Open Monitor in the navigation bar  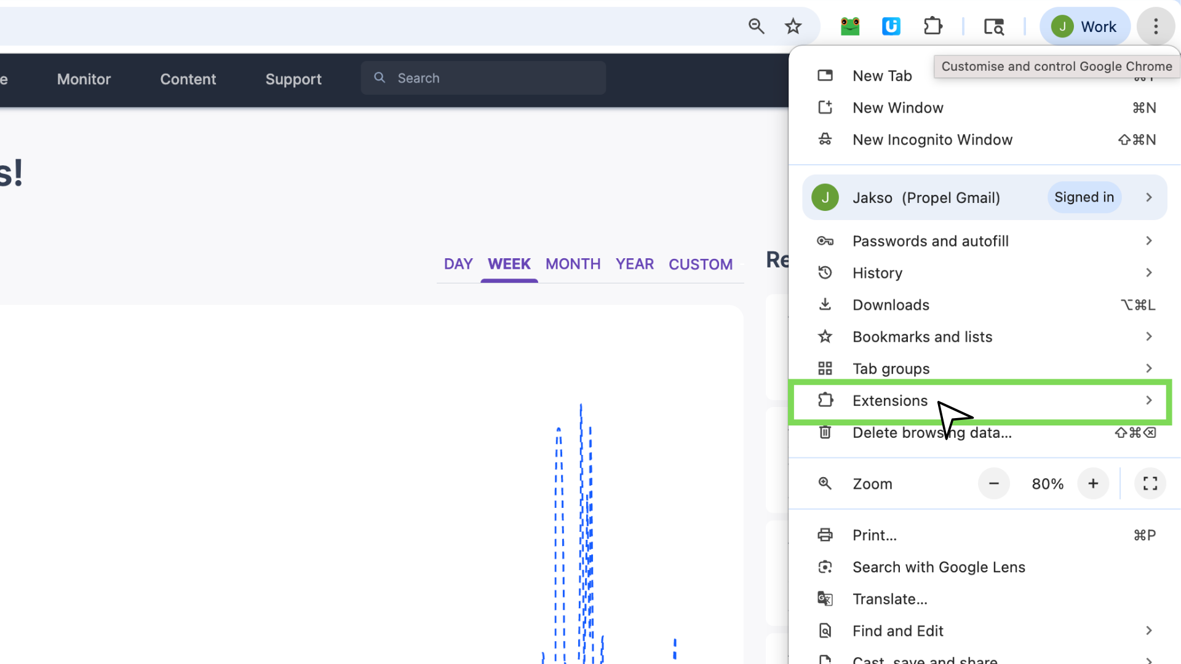(84, 79)
